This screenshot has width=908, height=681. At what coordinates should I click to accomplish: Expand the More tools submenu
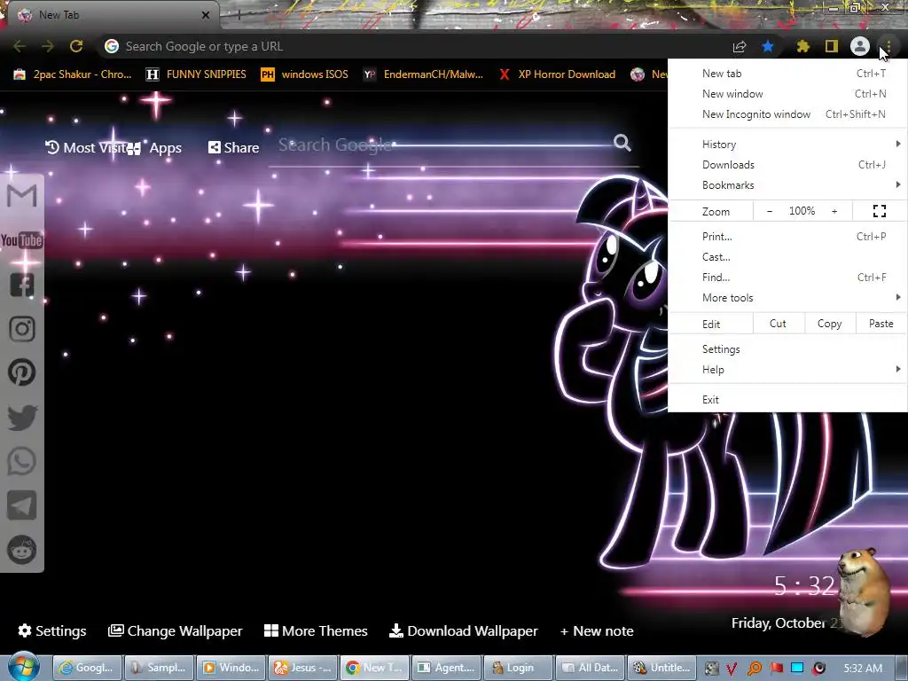(x=788, y=298)
